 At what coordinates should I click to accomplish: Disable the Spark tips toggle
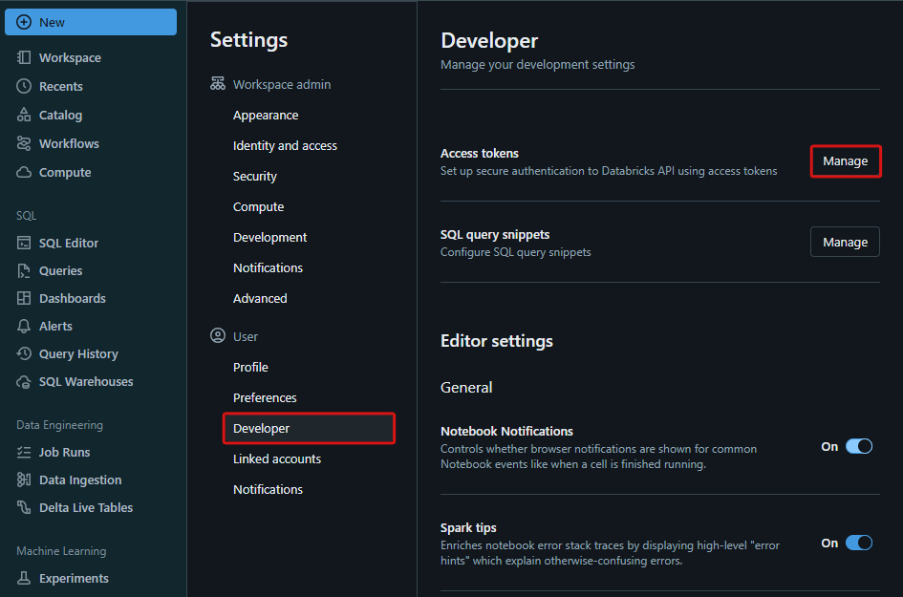858,543
